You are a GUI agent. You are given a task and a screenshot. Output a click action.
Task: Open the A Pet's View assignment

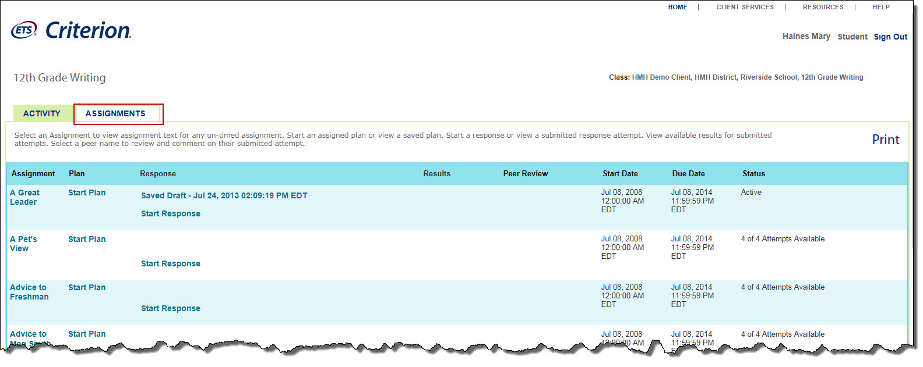23,244
